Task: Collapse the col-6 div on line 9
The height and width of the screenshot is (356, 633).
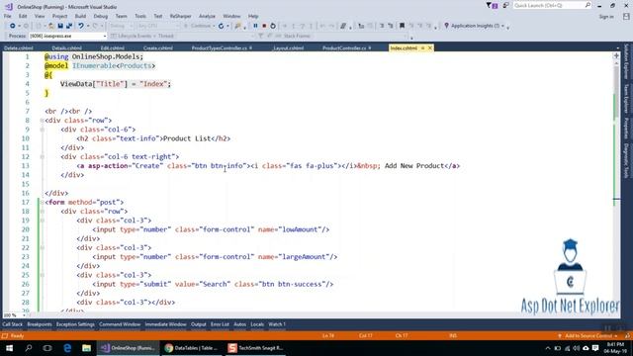Action: pyautogui.click(x=42, y=130)
